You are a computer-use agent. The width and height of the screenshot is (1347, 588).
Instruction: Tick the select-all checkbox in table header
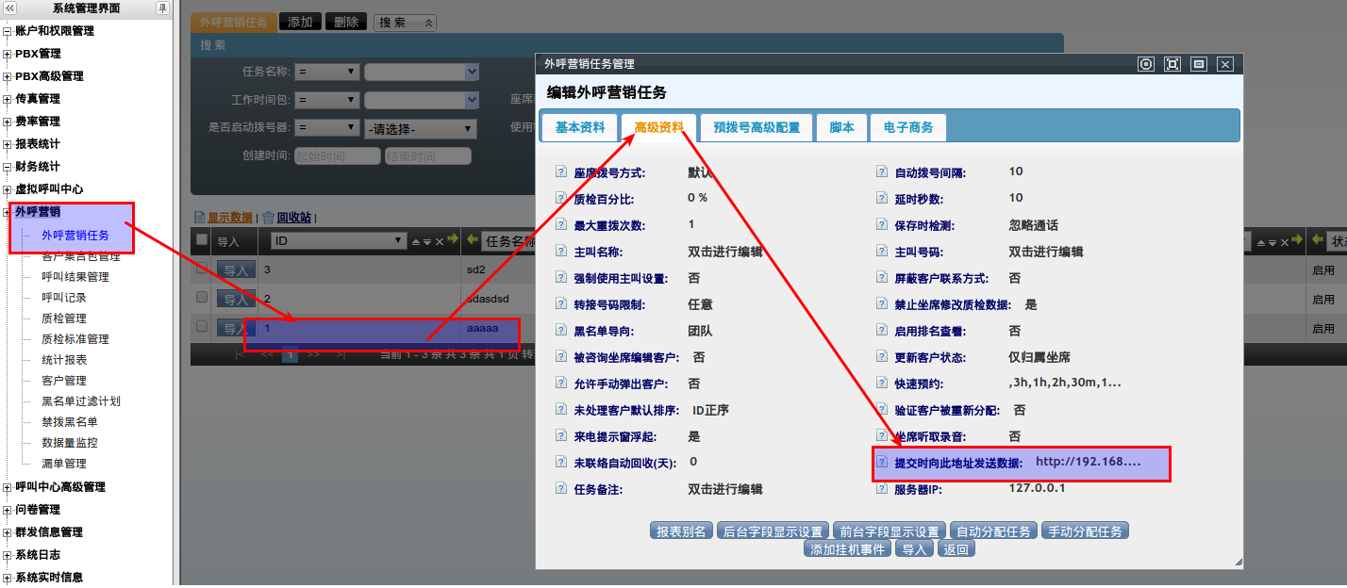[202, 240]
